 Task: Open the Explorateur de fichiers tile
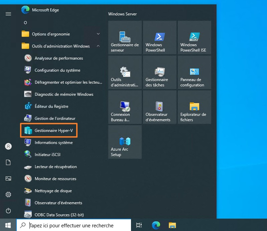point(194,107)
